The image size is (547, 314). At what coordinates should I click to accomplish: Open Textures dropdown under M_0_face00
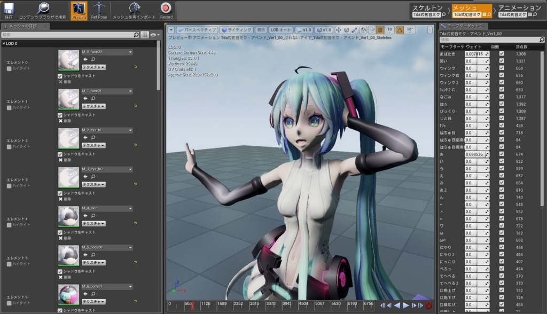pyautogui.click(x=93, y=67)
